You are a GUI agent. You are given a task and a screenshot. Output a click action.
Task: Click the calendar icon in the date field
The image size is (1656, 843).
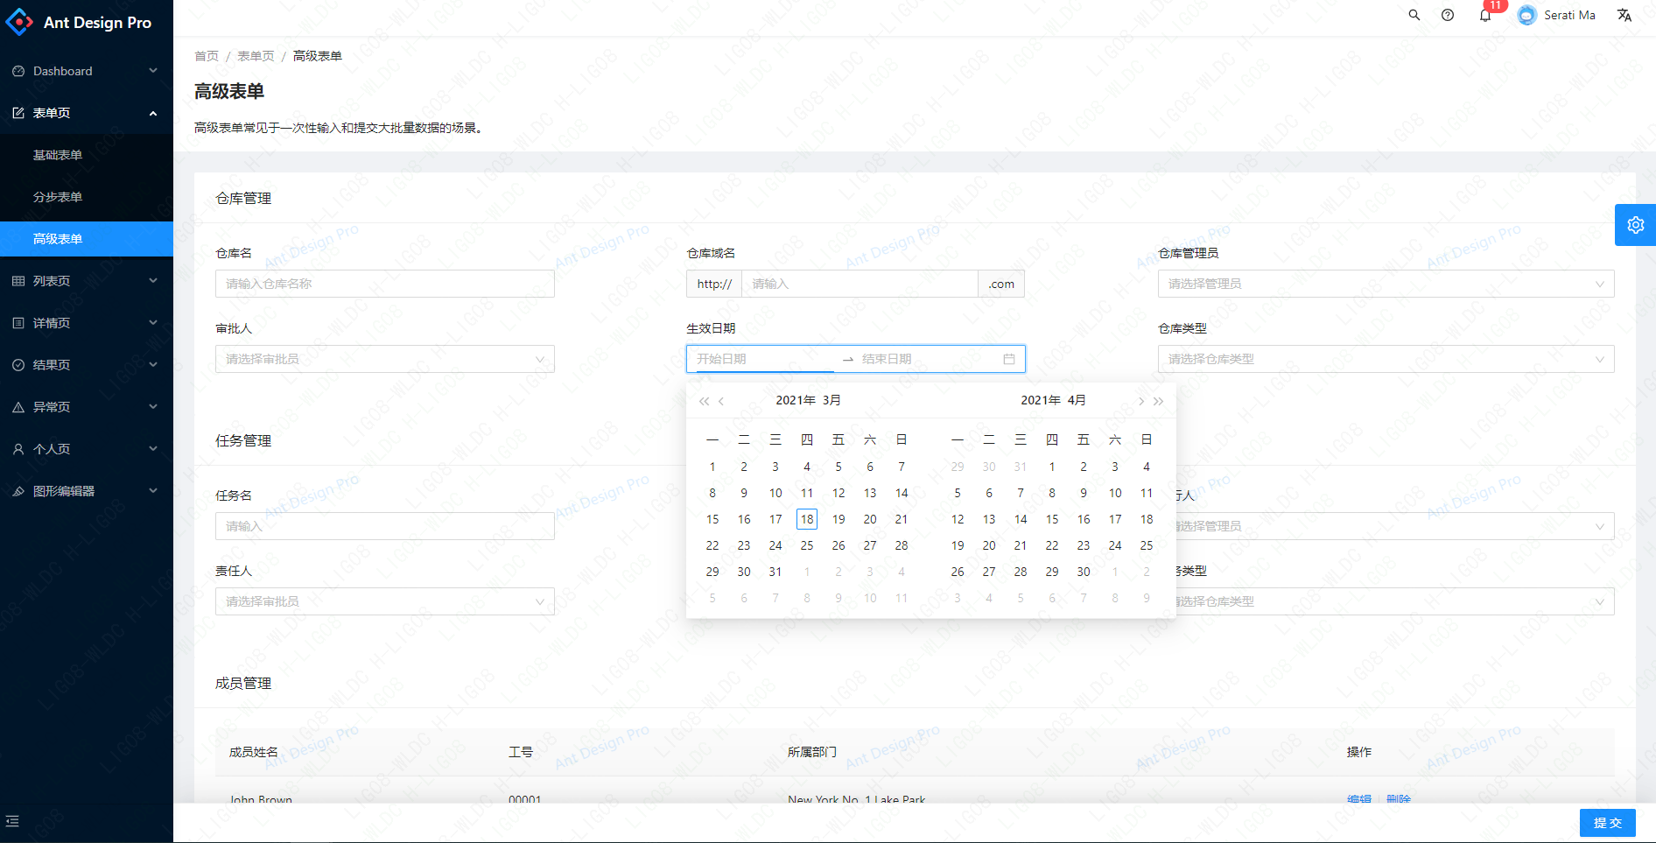coord(1008,358)
